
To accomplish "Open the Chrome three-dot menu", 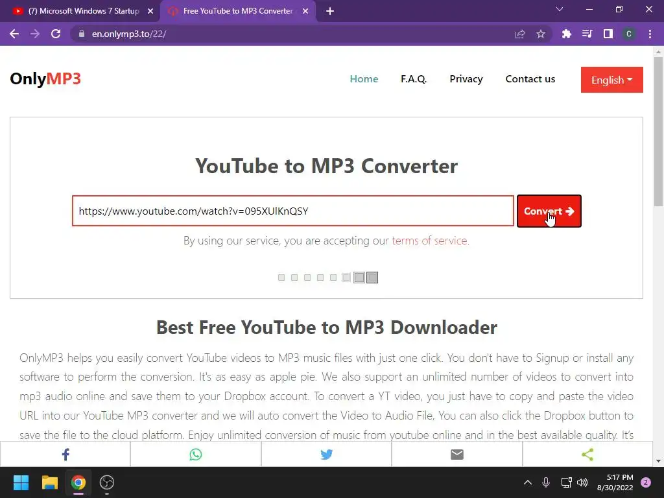I will [650, 34].
